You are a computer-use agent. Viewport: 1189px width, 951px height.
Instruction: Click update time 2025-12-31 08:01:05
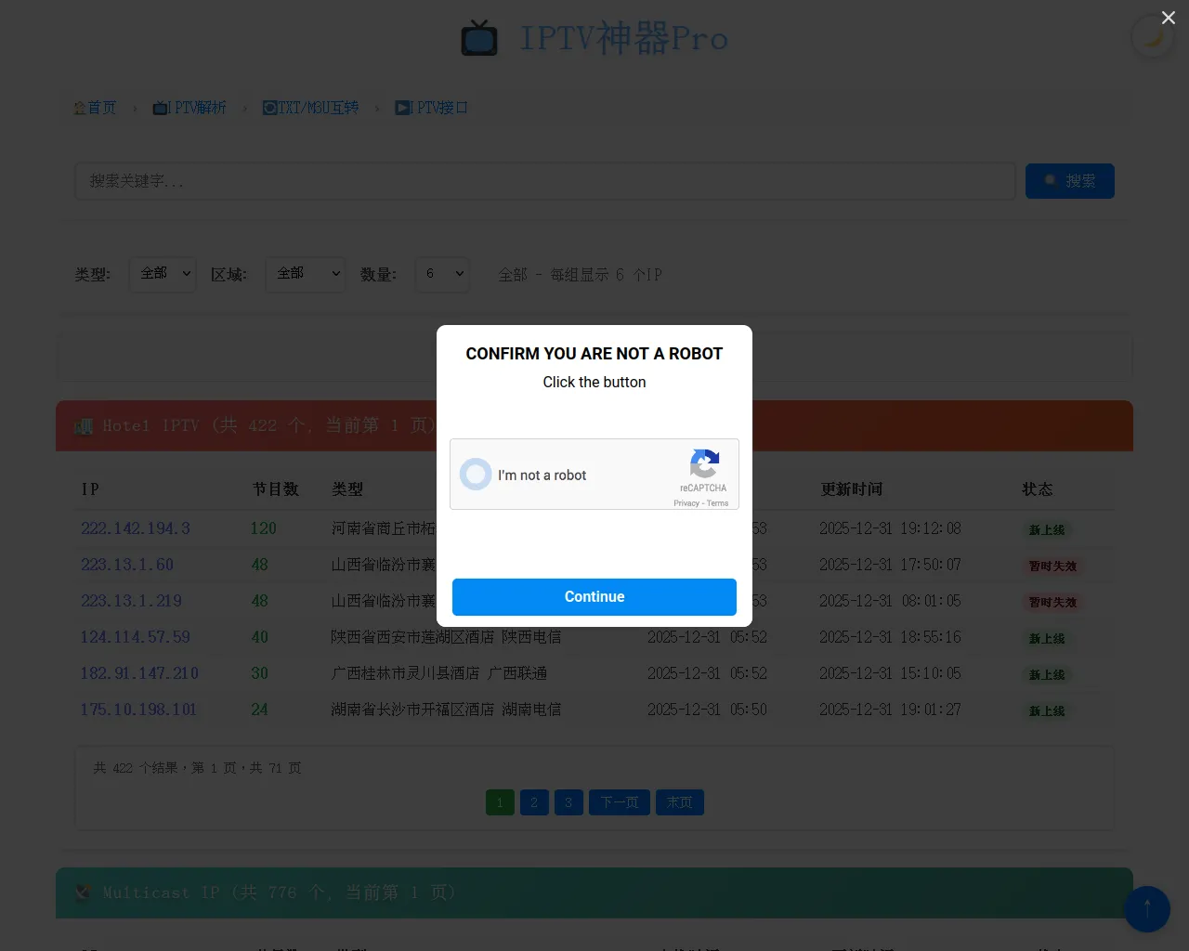coord(890,601)
